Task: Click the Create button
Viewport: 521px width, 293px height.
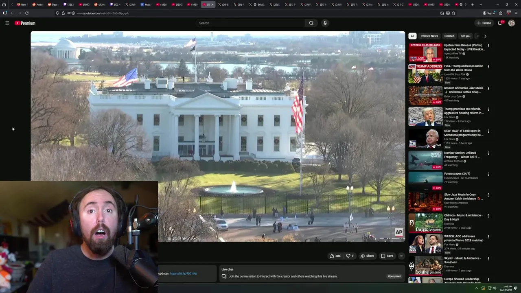Action: pyautogui.click(x=484, y=23)
